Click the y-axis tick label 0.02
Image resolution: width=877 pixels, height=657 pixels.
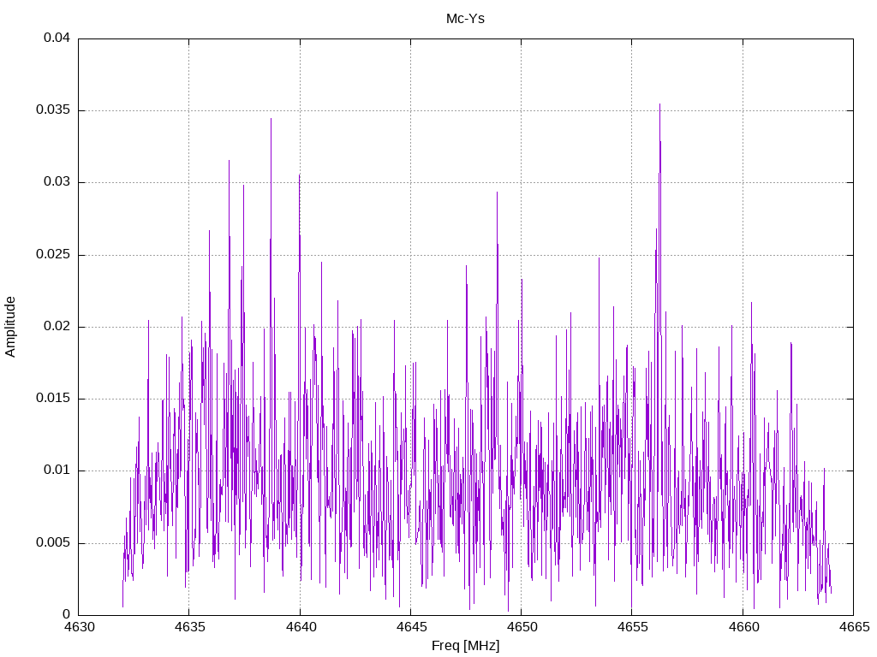57,327
